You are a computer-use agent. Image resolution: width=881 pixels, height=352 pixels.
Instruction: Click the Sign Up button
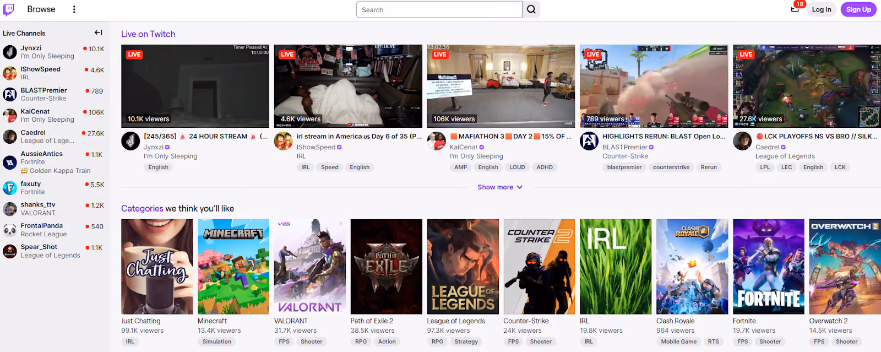coord(858,9)
